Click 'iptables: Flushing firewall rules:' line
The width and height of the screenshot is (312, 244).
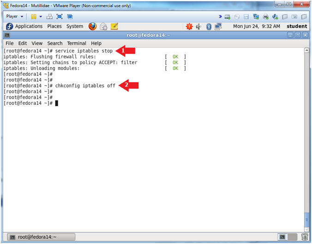point(49,57)
